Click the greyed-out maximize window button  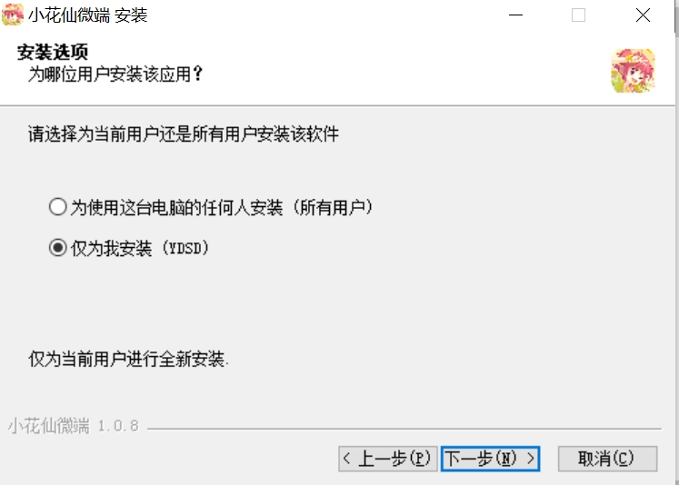tap(578, 15)
